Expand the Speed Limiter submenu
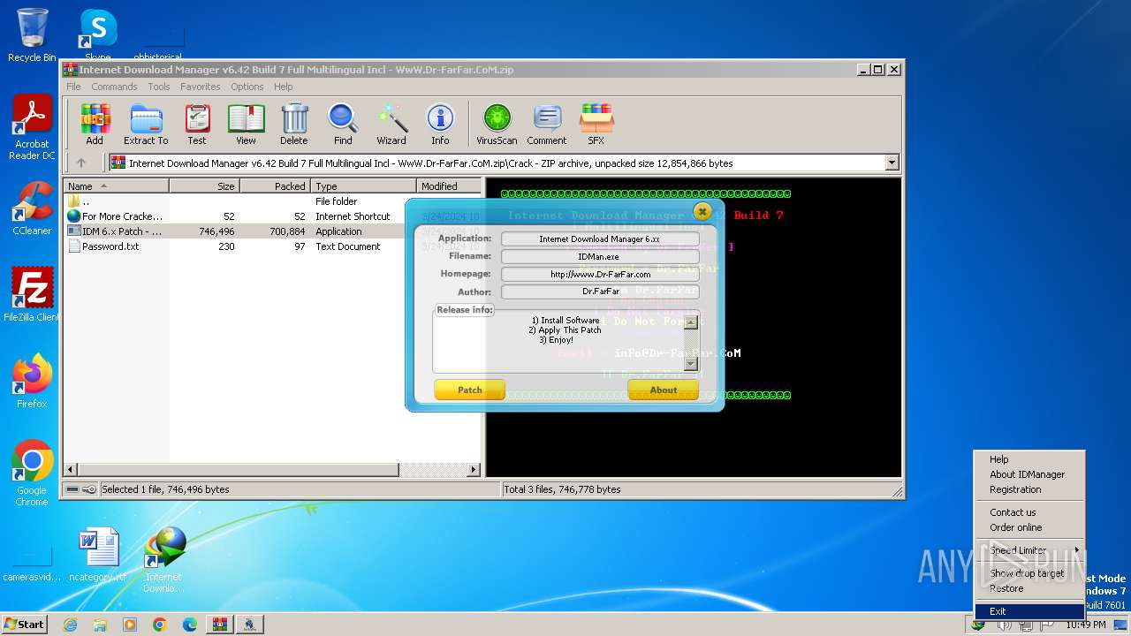 (1029, 550)
